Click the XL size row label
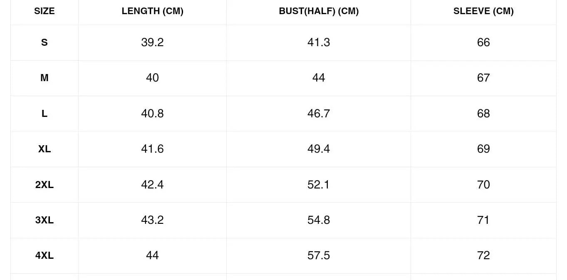567x280 pixels. pos(45,149)
